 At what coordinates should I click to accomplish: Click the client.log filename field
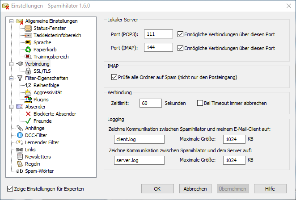139,139
